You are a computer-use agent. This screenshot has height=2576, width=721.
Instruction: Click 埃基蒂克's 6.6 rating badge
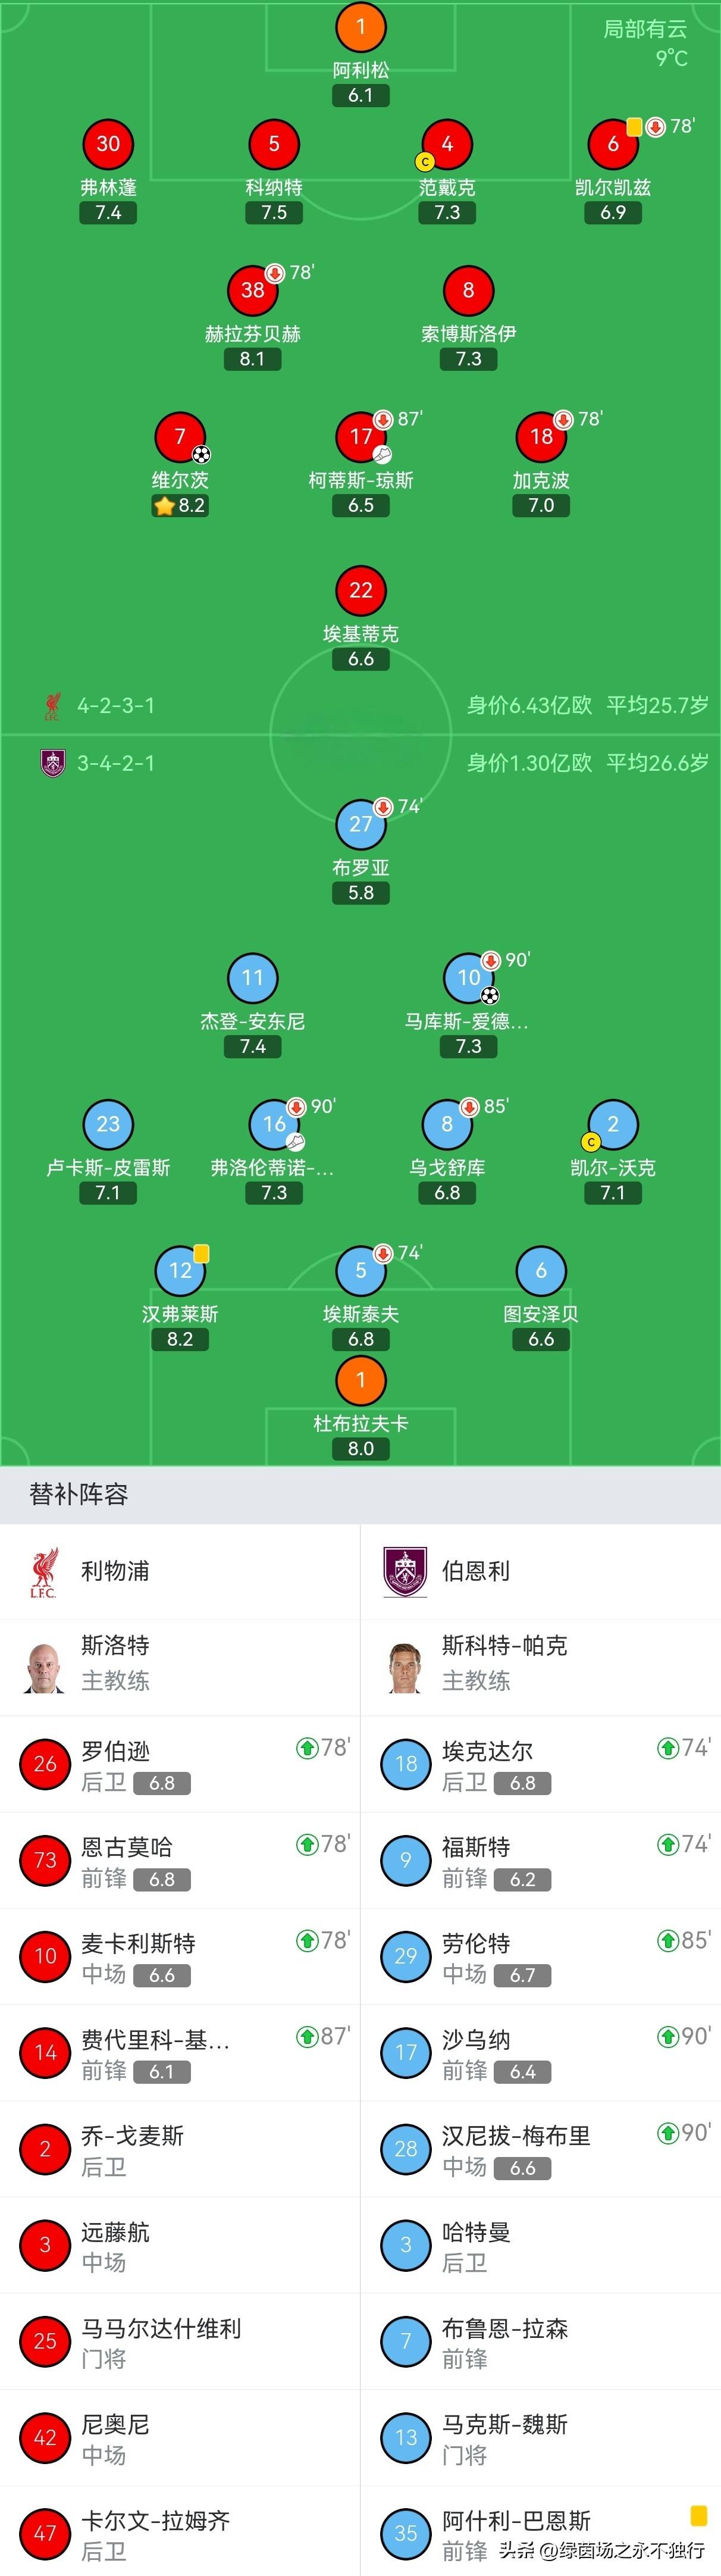point(361,660)
